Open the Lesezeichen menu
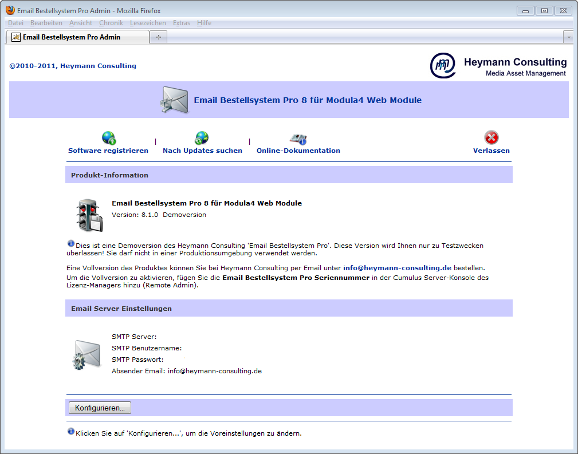The image size is (578, 454). tap(148, 23)
